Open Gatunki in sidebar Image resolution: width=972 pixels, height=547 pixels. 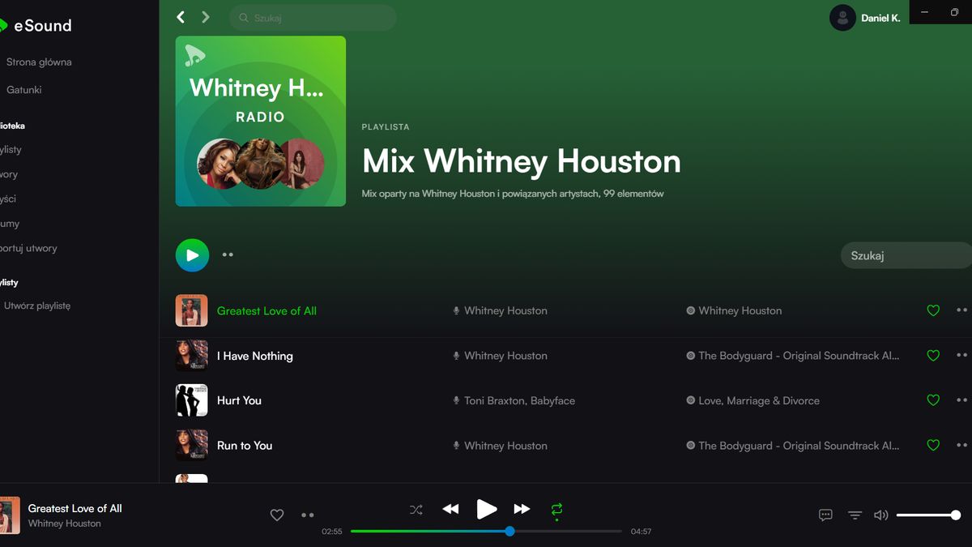(24, 90)
